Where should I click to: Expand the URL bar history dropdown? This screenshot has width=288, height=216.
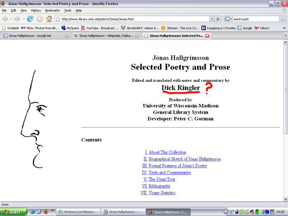(212, 19)
